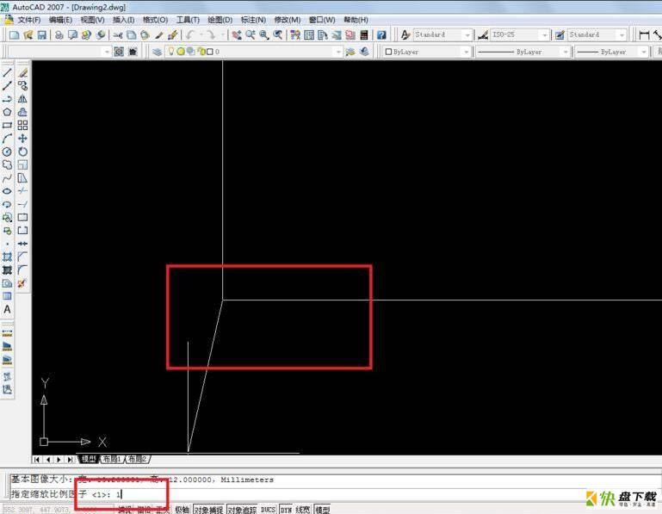Expand the undo history dropdown arrow
The height and width of the screenshot is (514, 662).
pos(201,35)
